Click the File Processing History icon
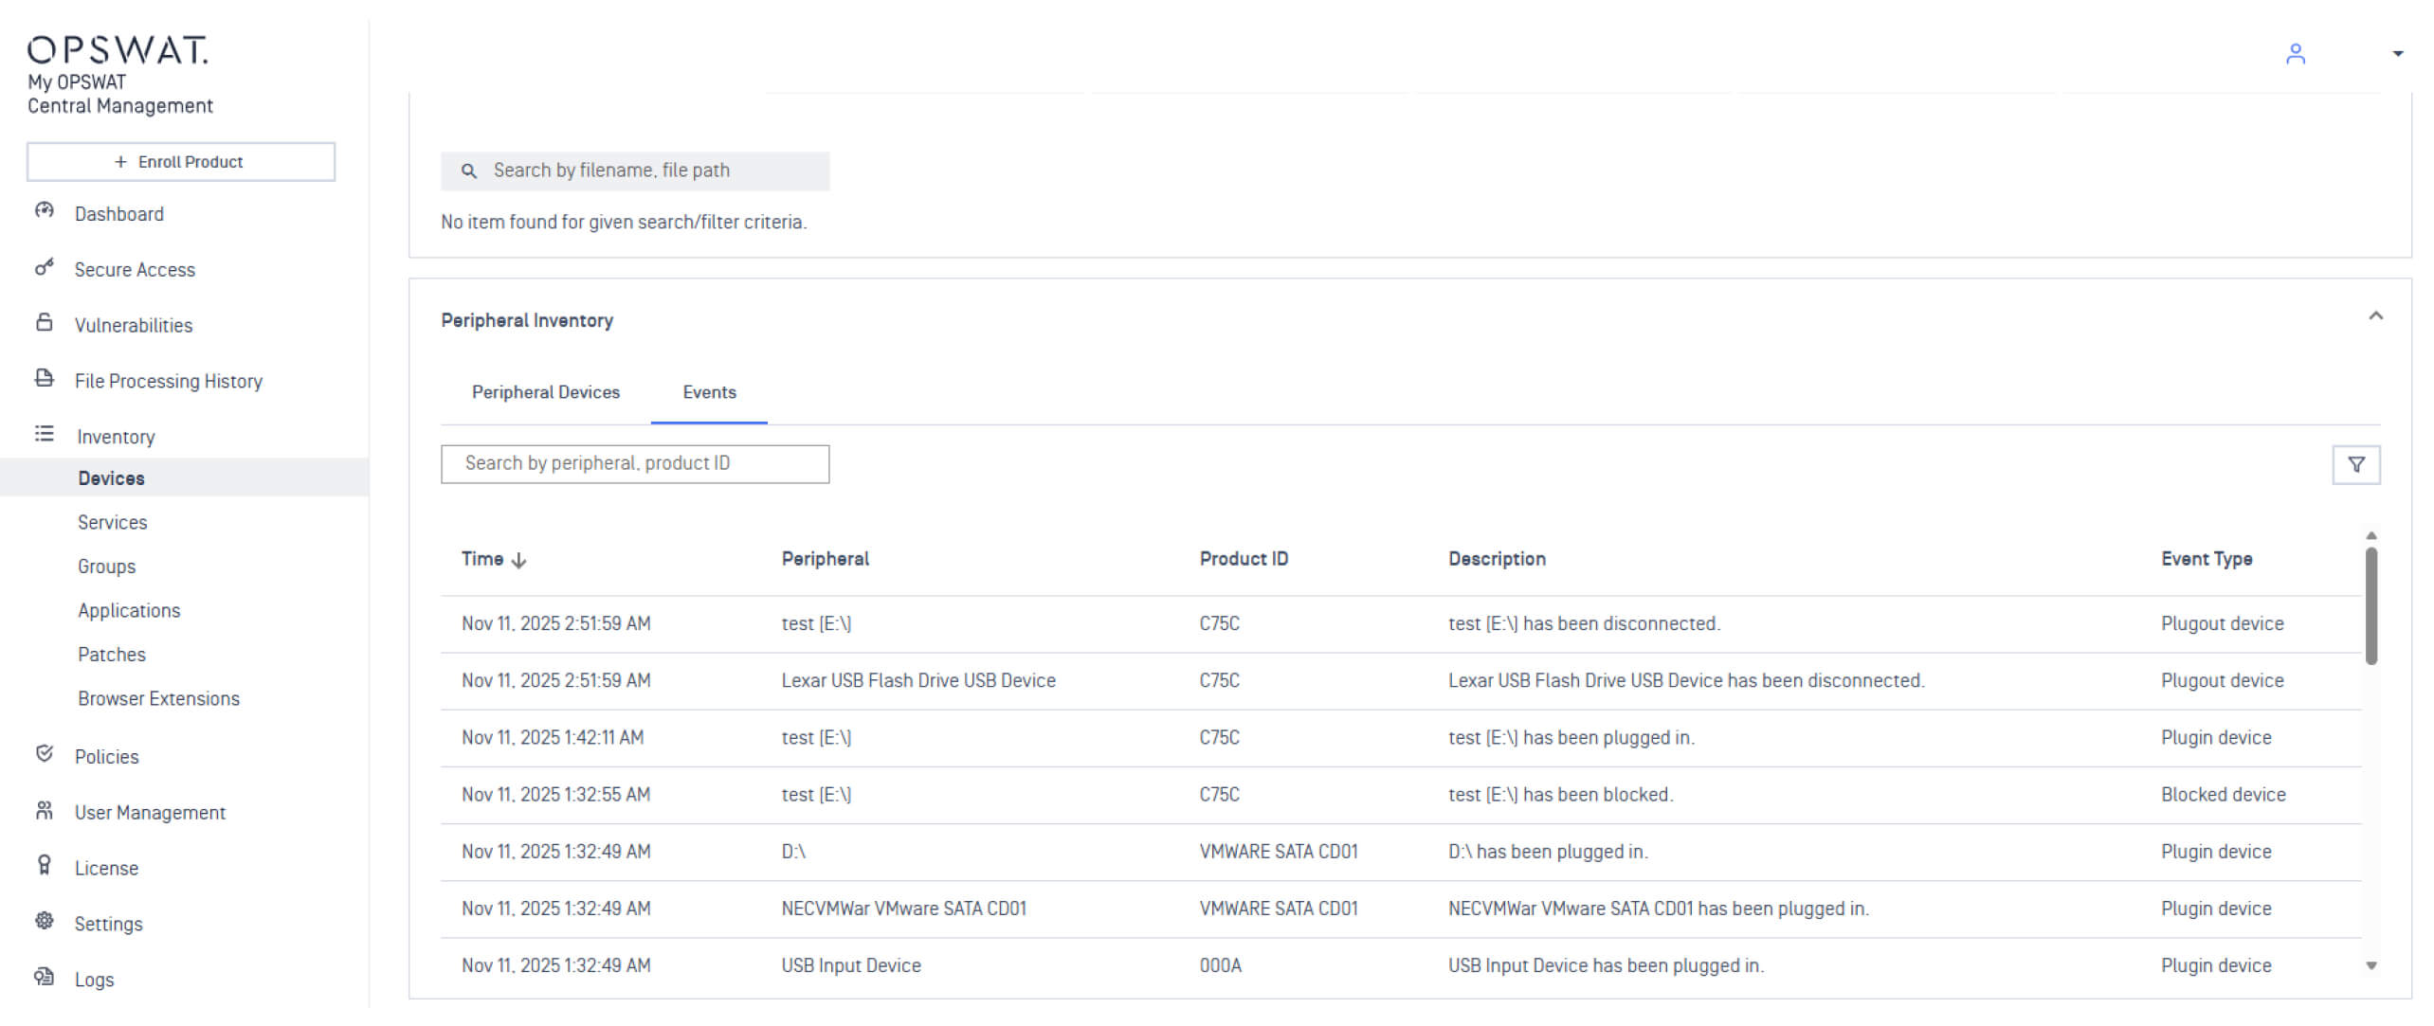The image size is (2434, 1026). coord(44,378)
